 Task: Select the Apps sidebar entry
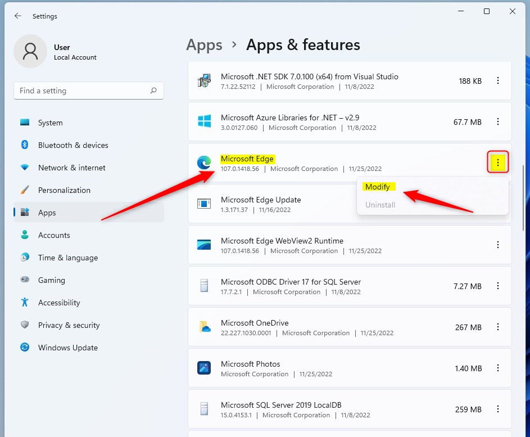pos(47,213)
